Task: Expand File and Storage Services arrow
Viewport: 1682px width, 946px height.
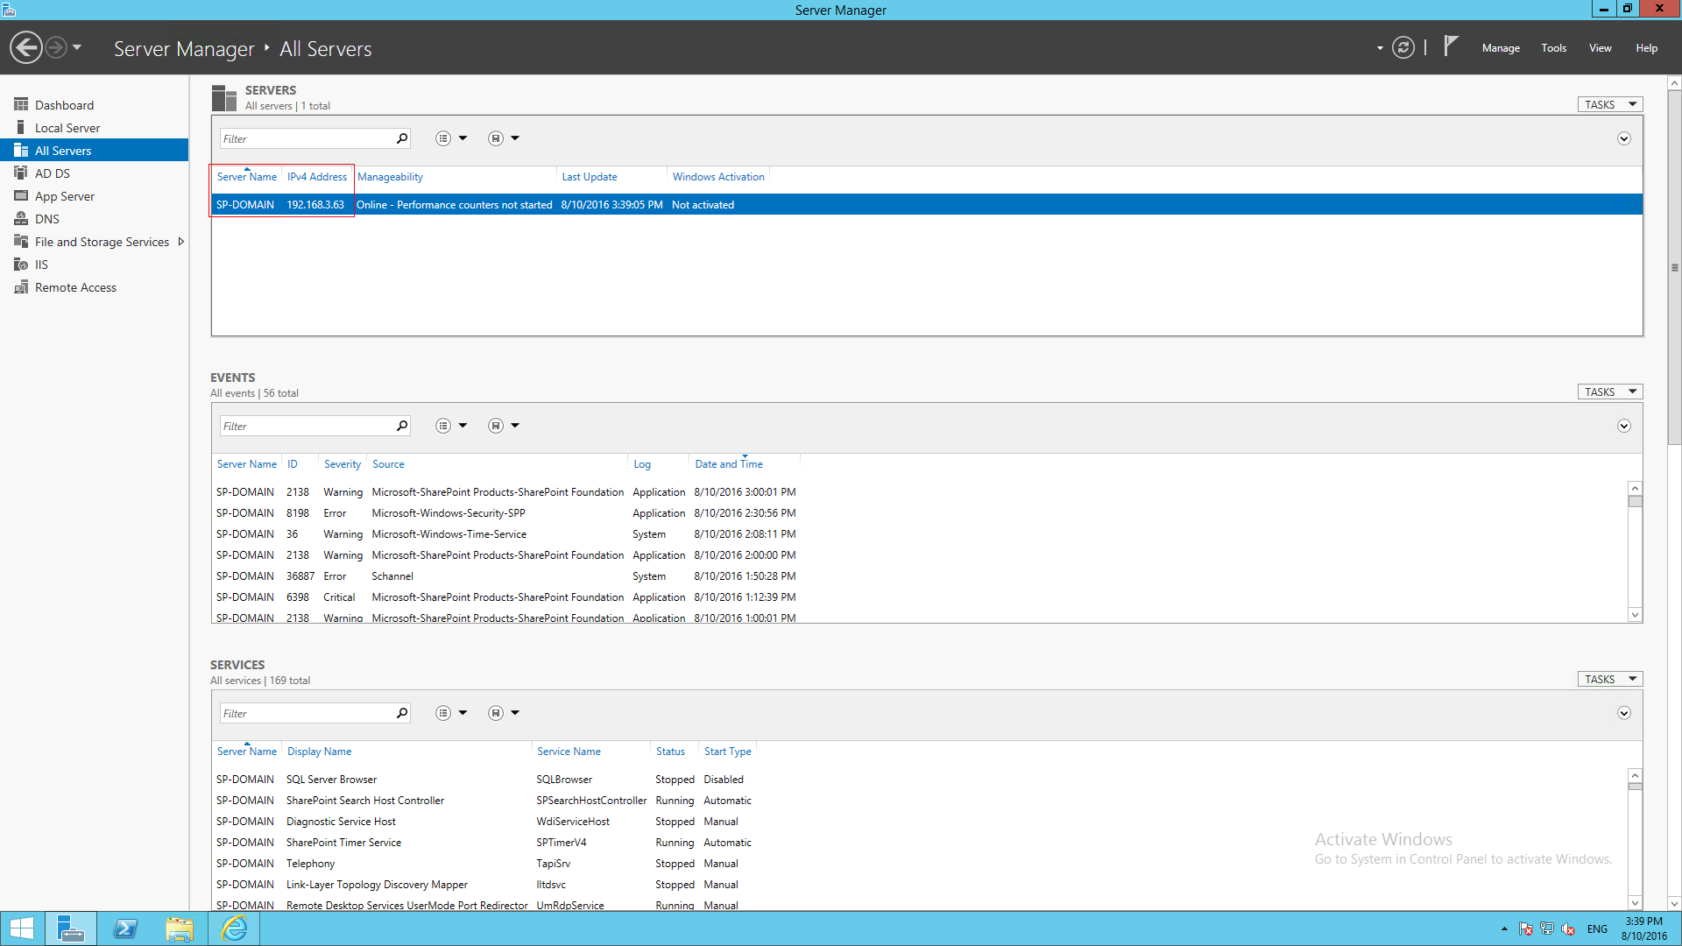Action: [181, 242]
